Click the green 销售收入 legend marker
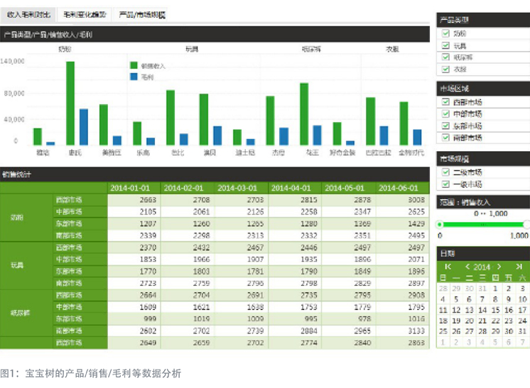Image resolution: width=530 pixels, height=388 pixels. [134, 65]
